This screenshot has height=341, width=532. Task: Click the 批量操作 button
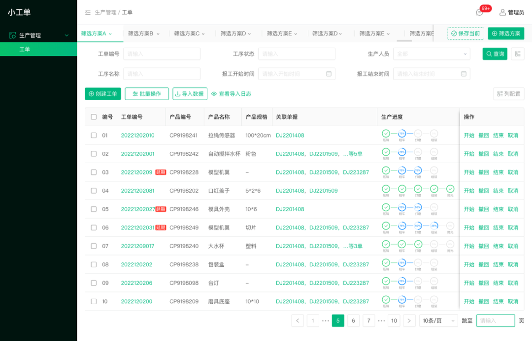coord(147,94)
